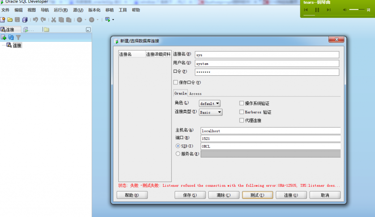Open the 版本化 menu

click(x=94, y=10)
